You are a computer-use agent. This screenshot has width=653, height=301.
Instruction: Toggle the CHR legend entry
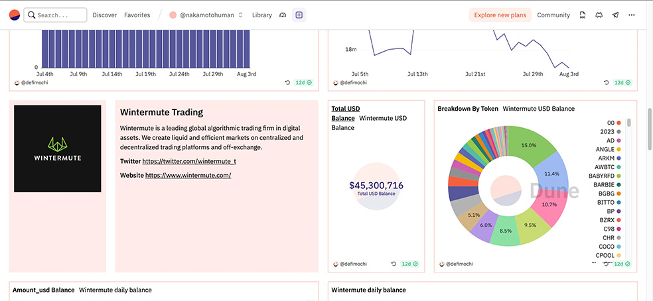(x=612, y=238)
